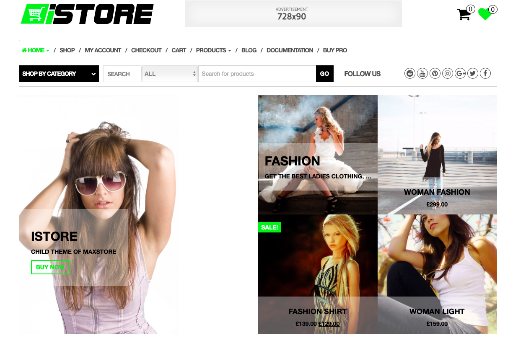Click the BUY NOW button

pos(50,267)
